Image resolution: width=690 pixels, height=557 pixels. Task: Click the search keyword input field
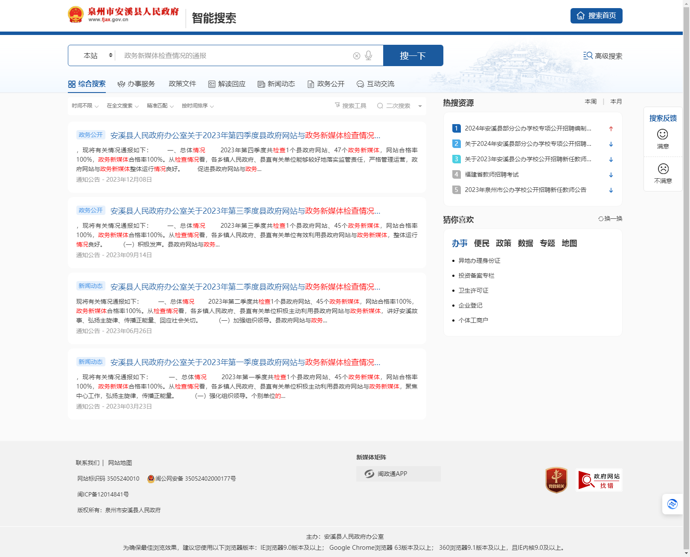pos(235,56)
